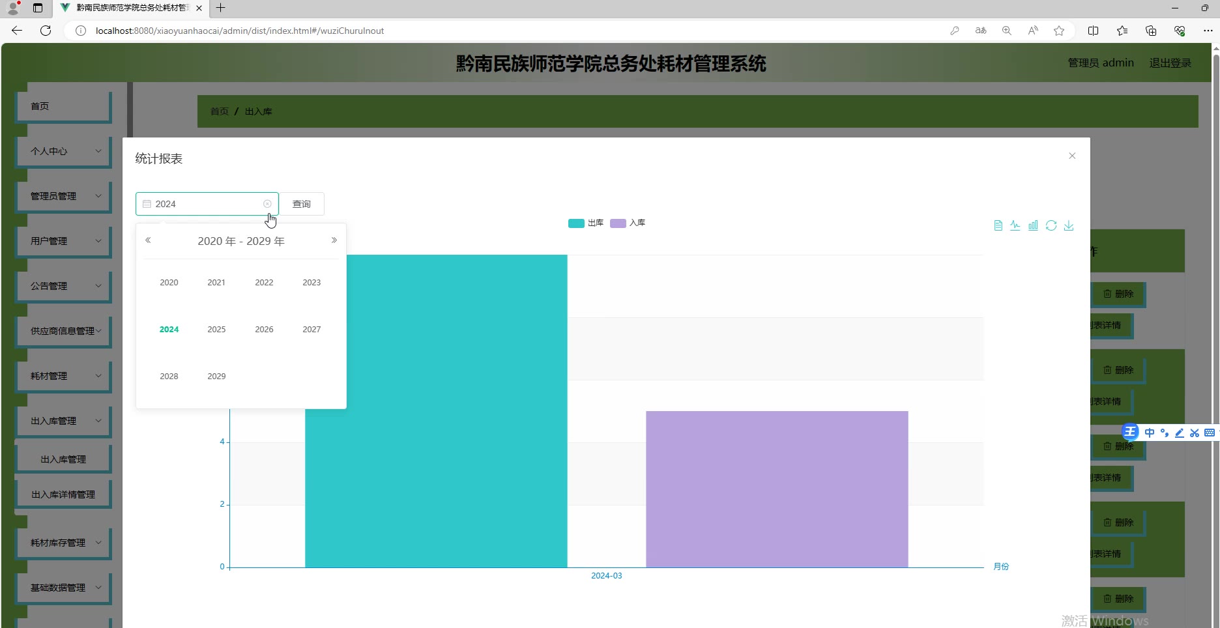The image size is (1220, 628).
Task: Select year 2025 in the picker
Action: coord(216,329)
